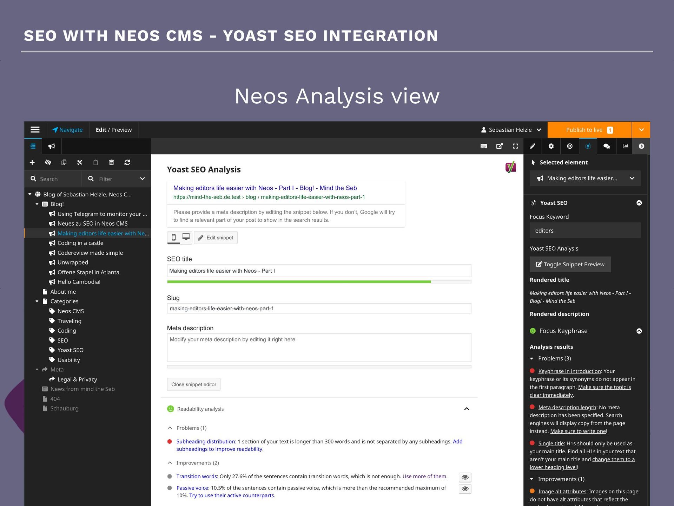Click the meta description length progress bar

point(319,367)
